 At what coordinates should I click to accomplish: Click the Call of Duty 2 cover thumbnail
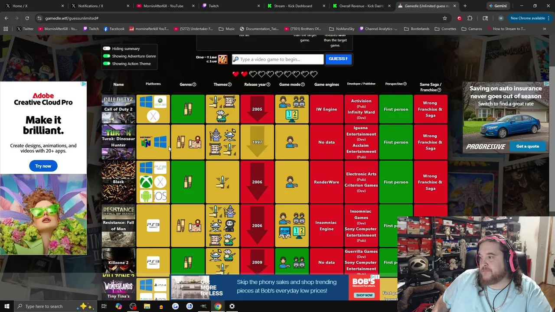118,109
